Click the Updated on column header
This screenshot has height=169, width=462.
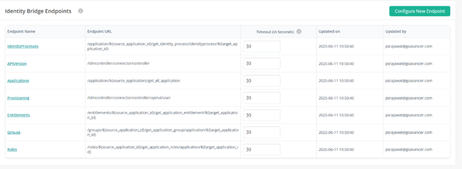[329, 32]
